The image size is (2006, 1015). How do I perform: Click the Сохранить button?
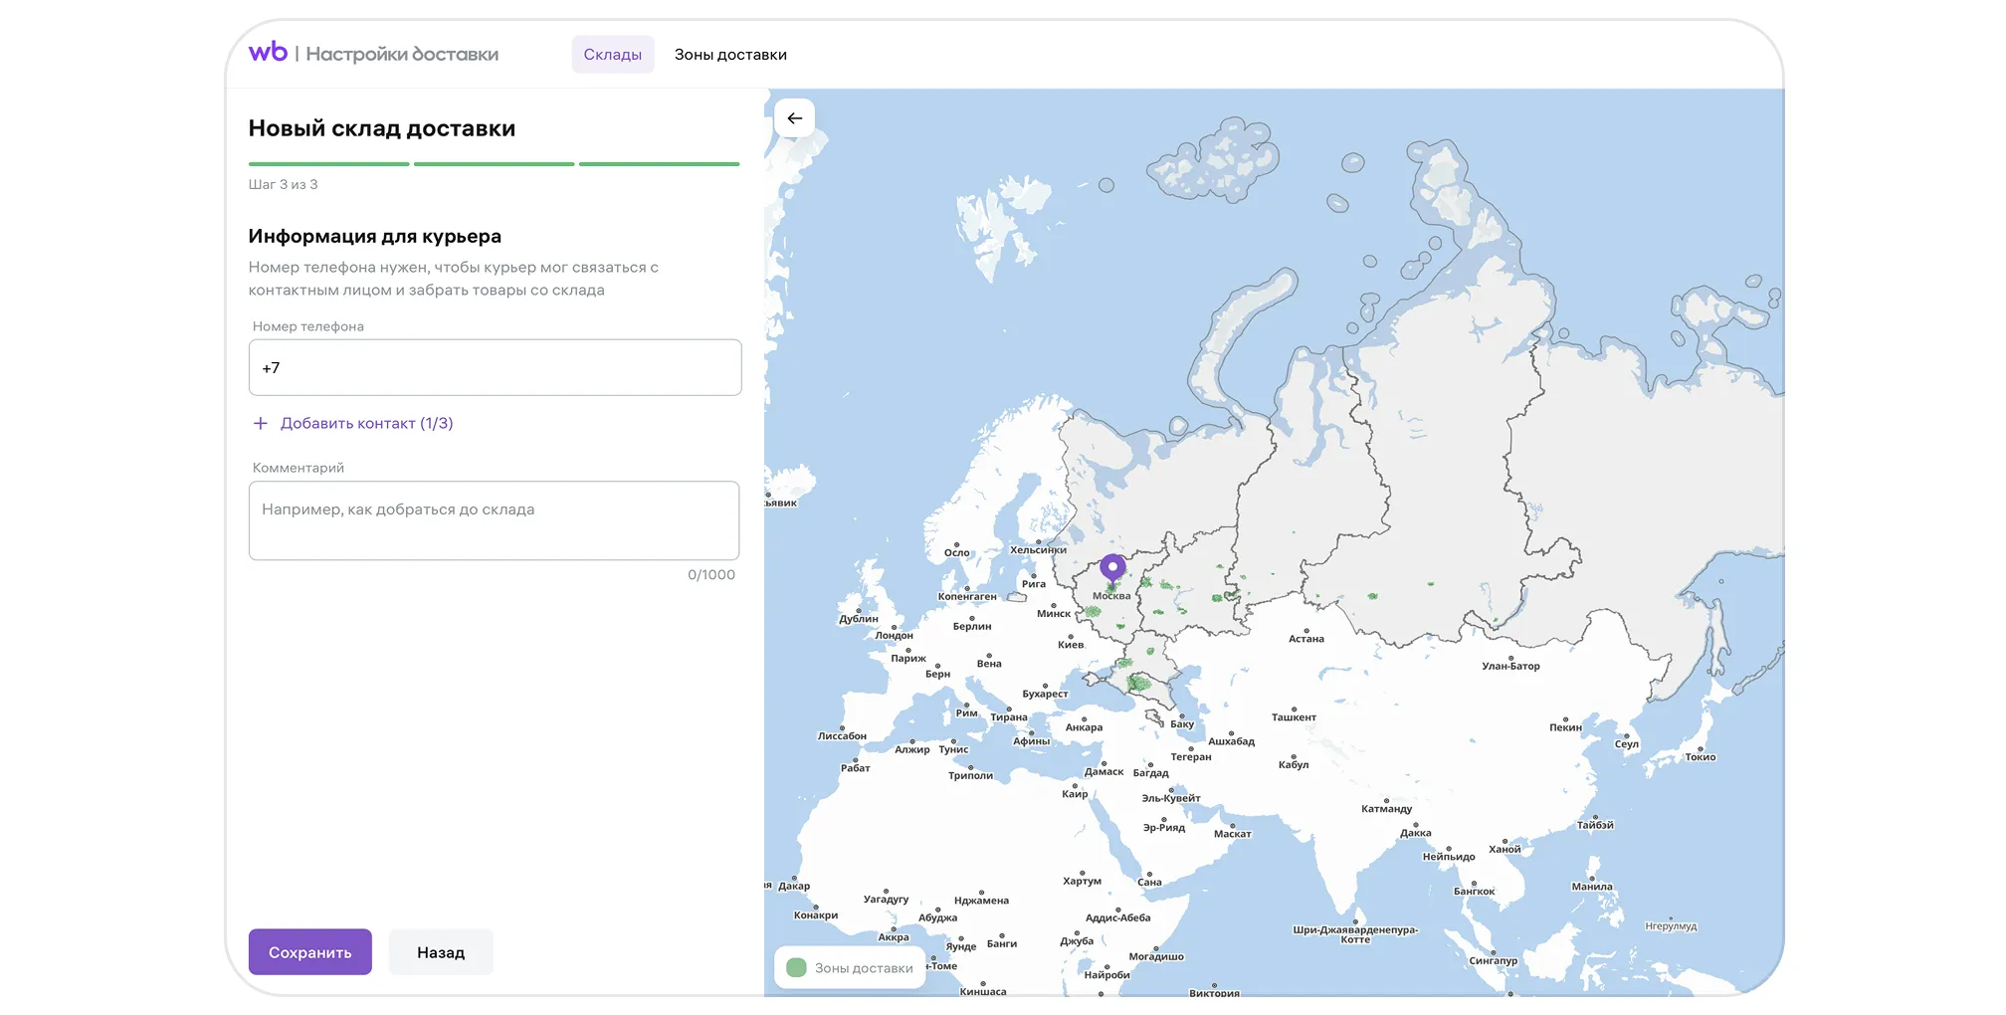click(x=310, y=952)
